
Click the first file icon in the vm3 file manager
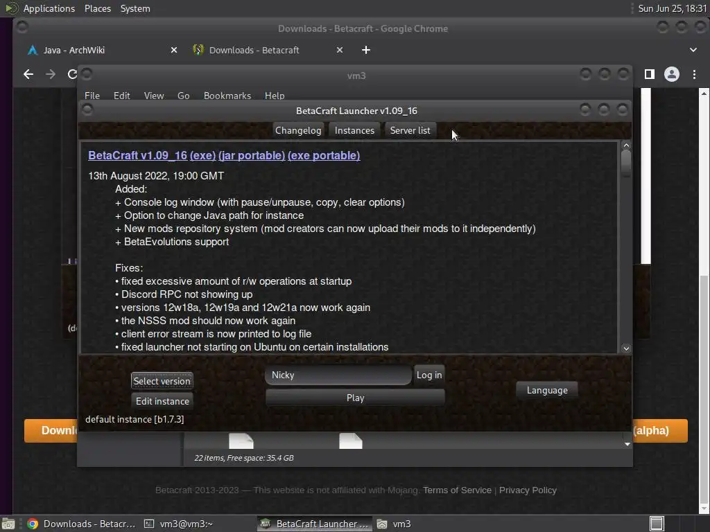(241, 441)
